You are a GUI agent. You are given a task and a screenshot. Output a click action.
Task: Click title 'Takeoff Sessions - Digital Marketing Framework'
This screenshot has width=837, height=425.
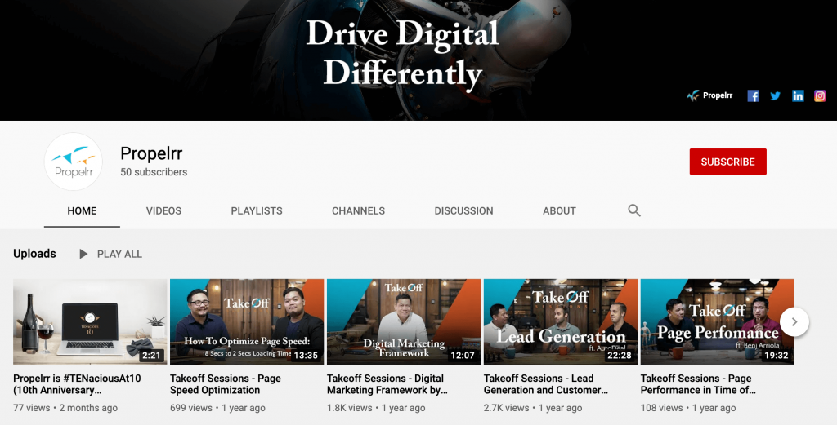[387, 384]
